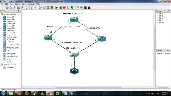Select Ethernet switch node type

coord(12,37)
